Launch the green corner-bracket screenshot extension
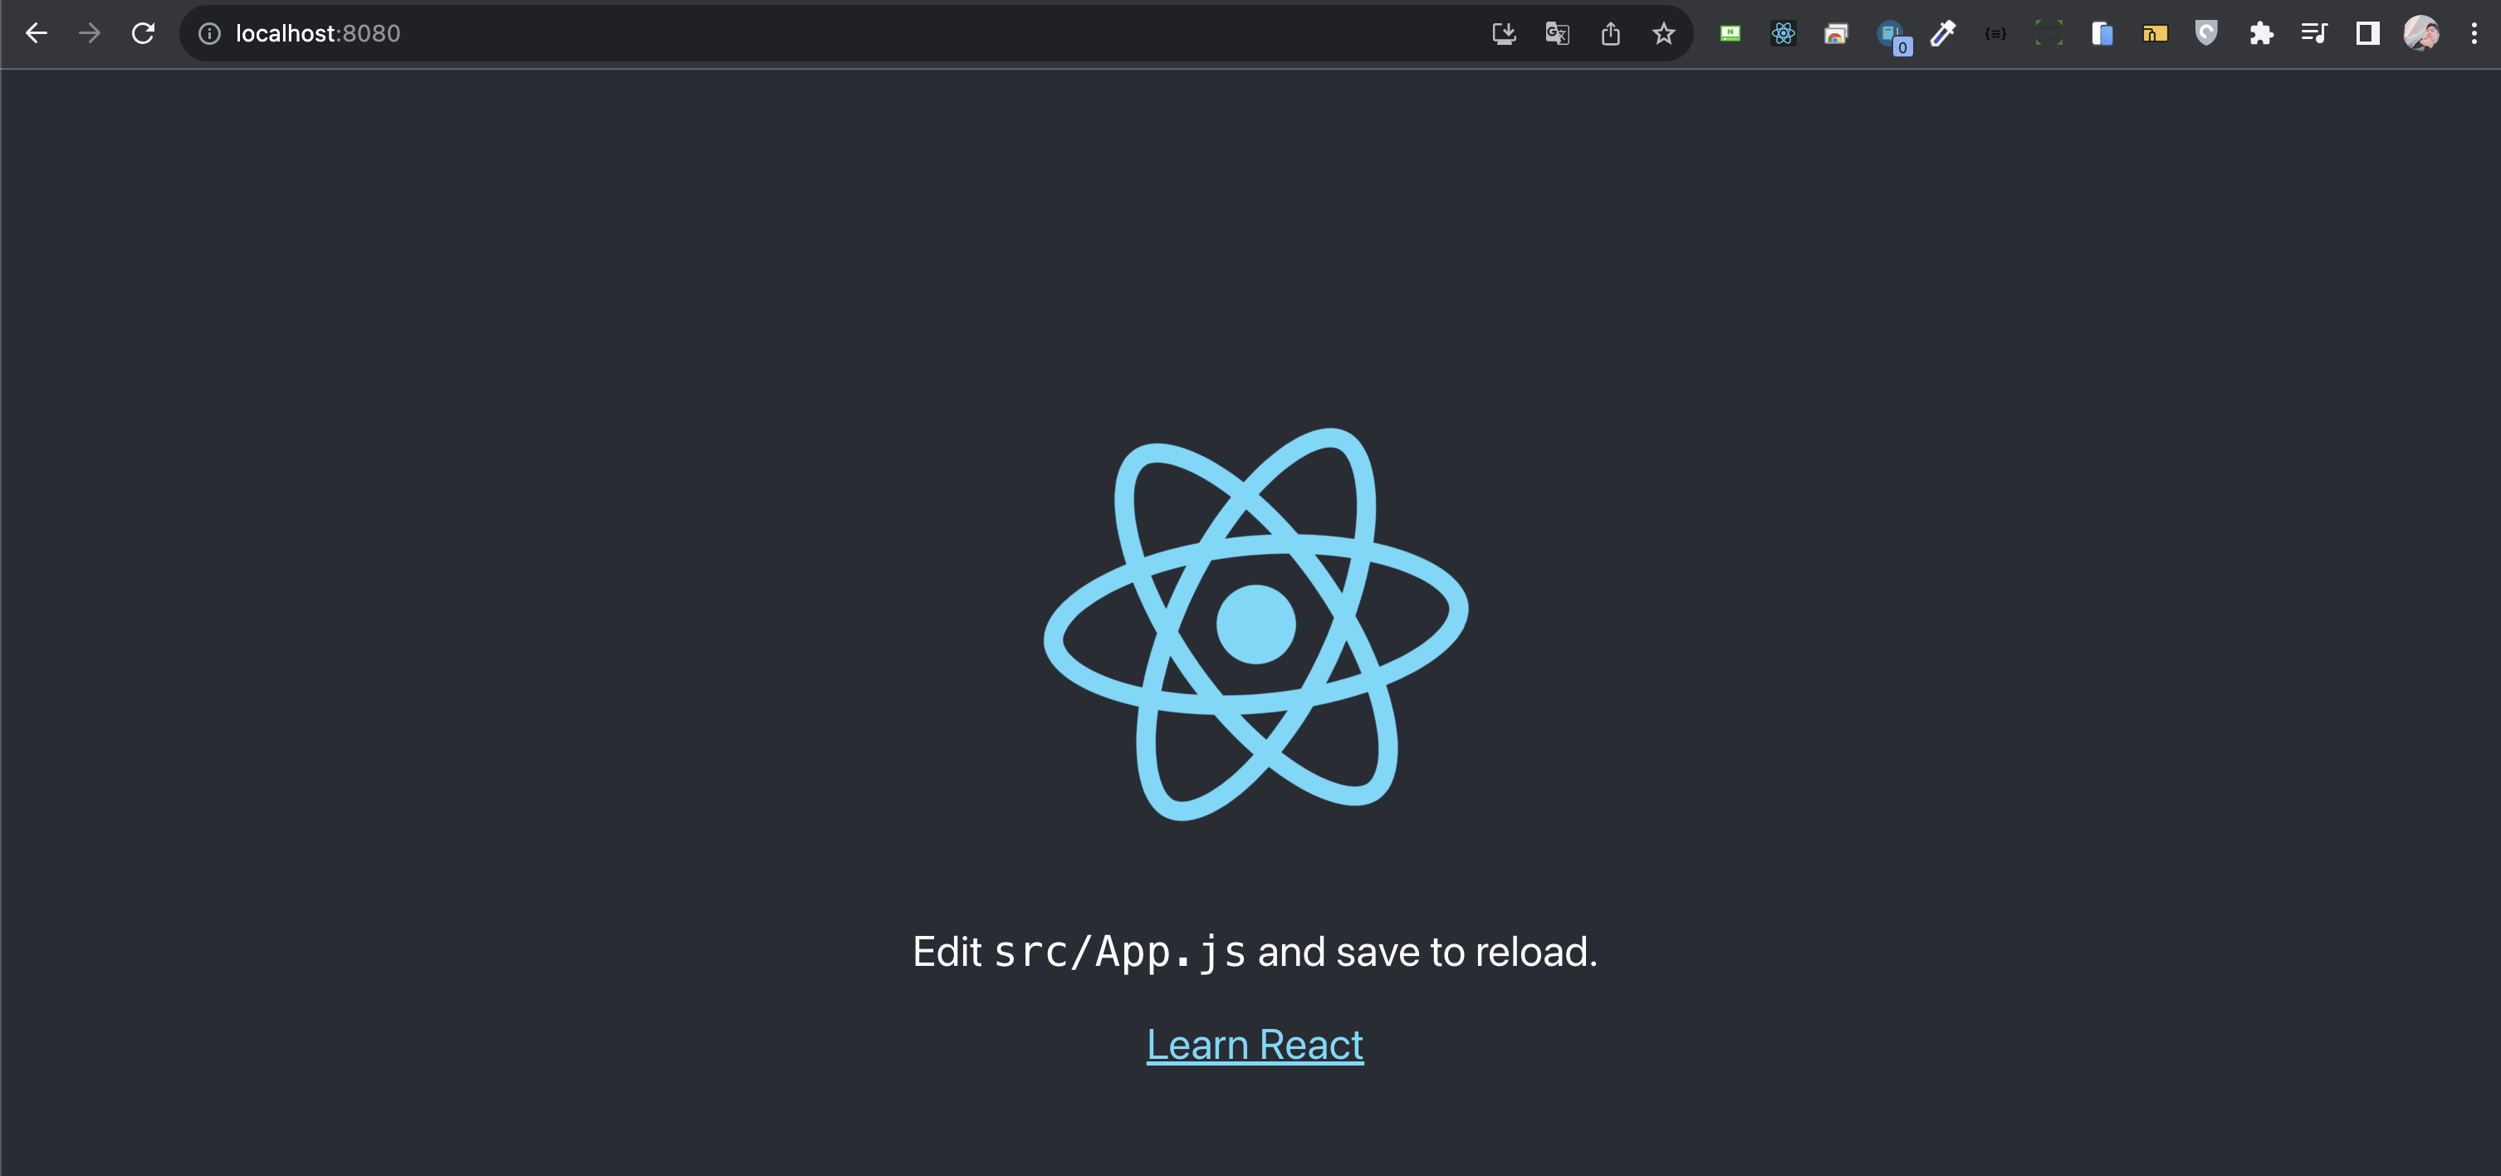Image resolution: width=2501 pixels, height=1176 pixels. tap(2048, 34)
